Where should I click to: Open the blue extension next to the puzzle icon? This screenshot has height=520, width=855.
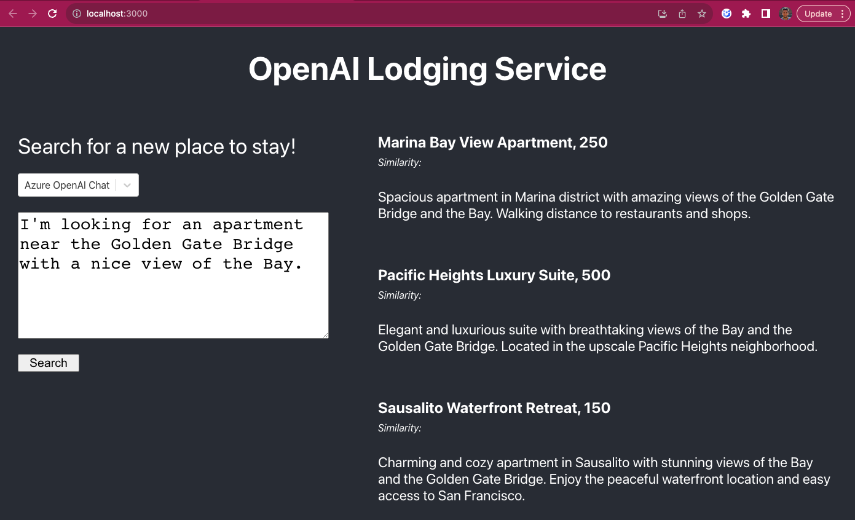point(726,13)
